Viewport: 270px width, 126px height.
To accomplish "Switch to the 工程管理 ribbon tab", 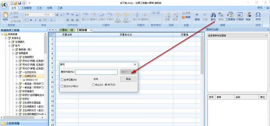I will tap(27, 8).
